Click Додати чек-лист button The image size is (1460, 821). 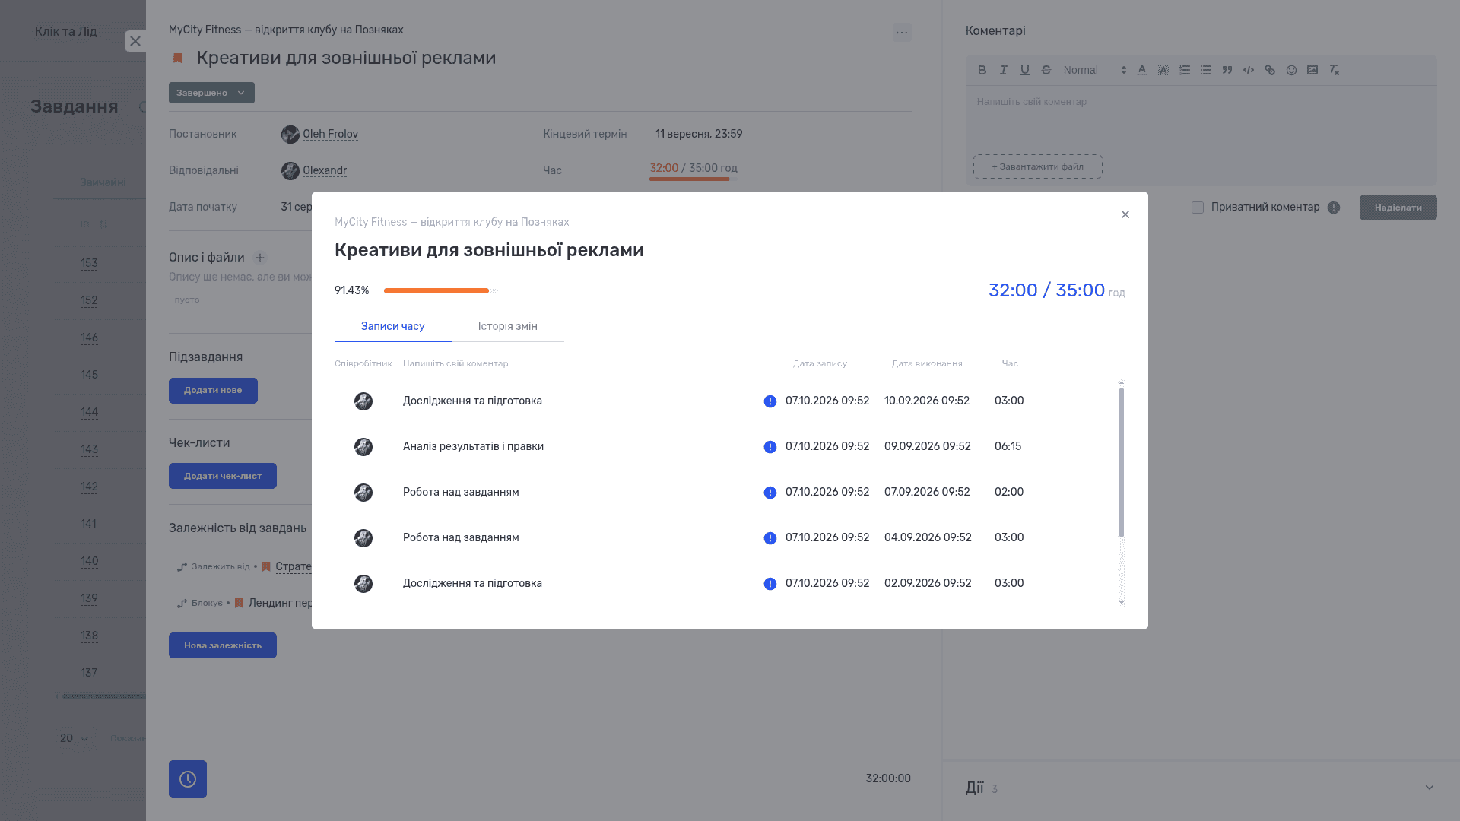[x=223, y=476]
